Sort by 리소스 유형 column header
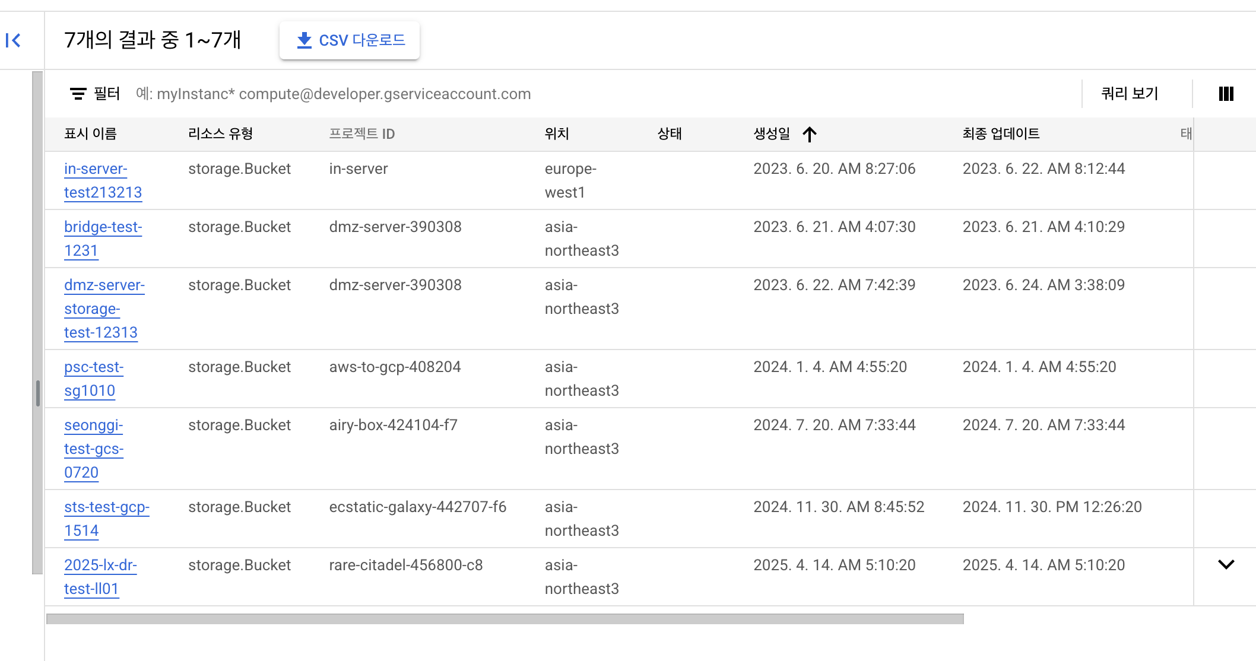Screen dimensions: 1256x661 point(220,134)
